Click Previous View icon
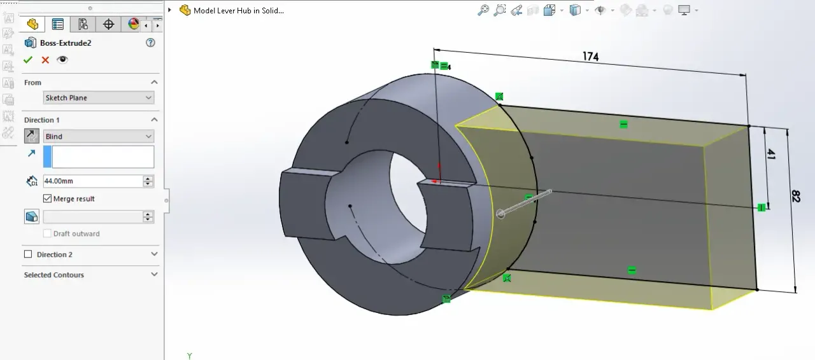Image resolution: width=815 pixels, height=360 pixels. pyautogui.click(x=516, y=10)
